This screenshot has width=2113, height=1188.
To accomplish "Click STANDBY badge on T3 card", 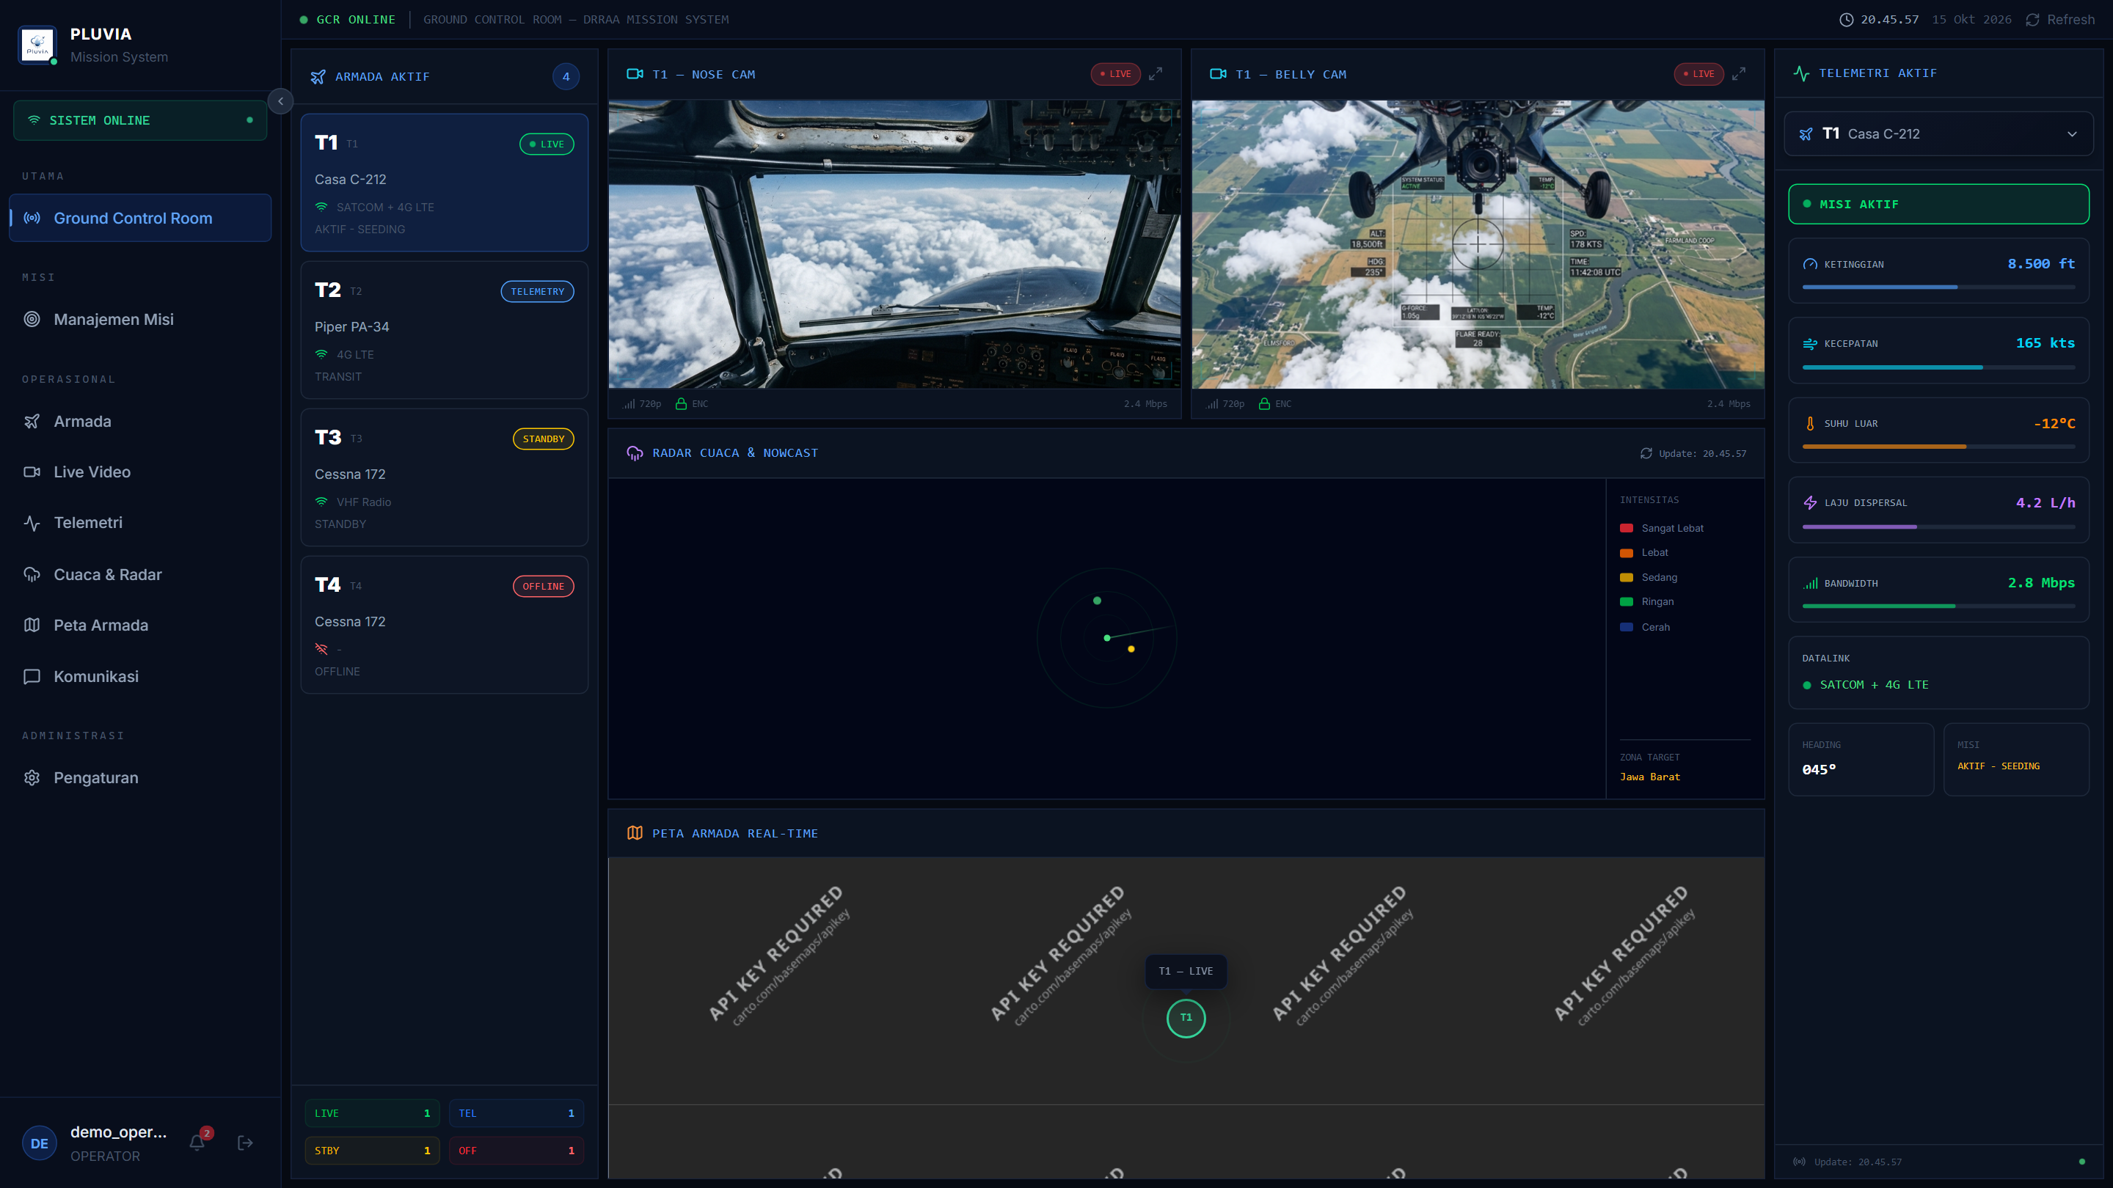I will click(x=544, y=439).
